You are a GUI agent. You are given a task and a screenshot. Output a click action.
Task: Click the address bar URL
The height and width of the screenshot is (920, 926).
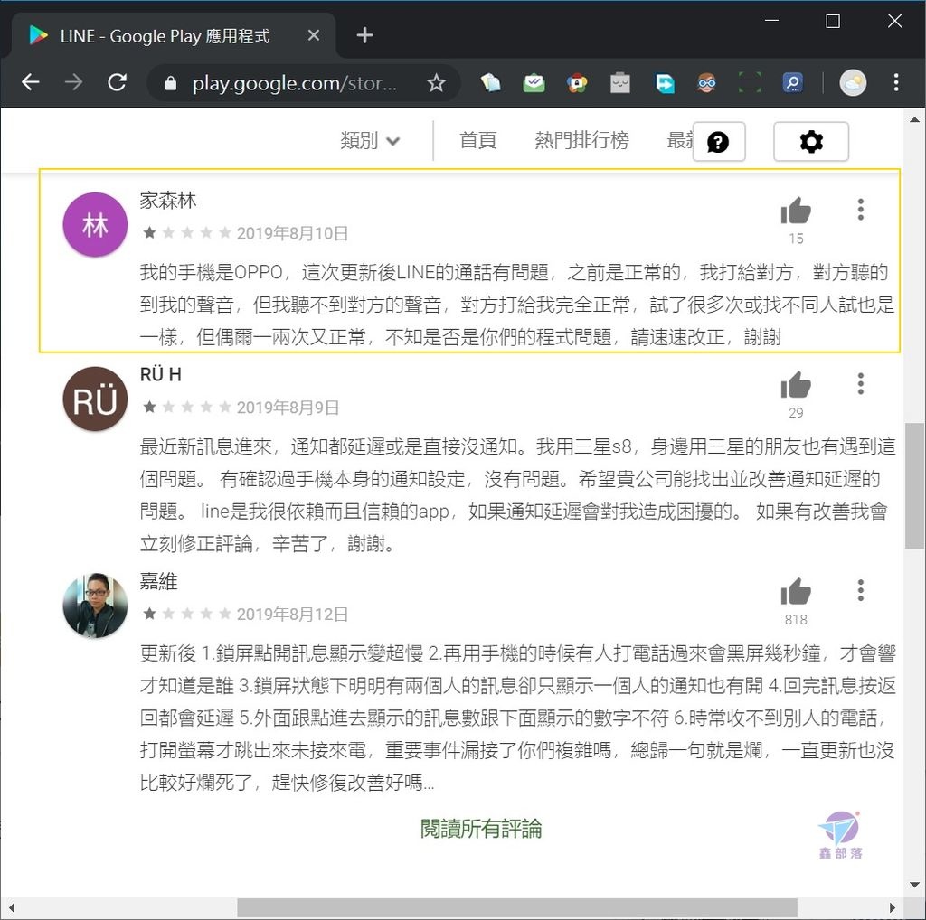pyautogui.click(x=295, y=83)
